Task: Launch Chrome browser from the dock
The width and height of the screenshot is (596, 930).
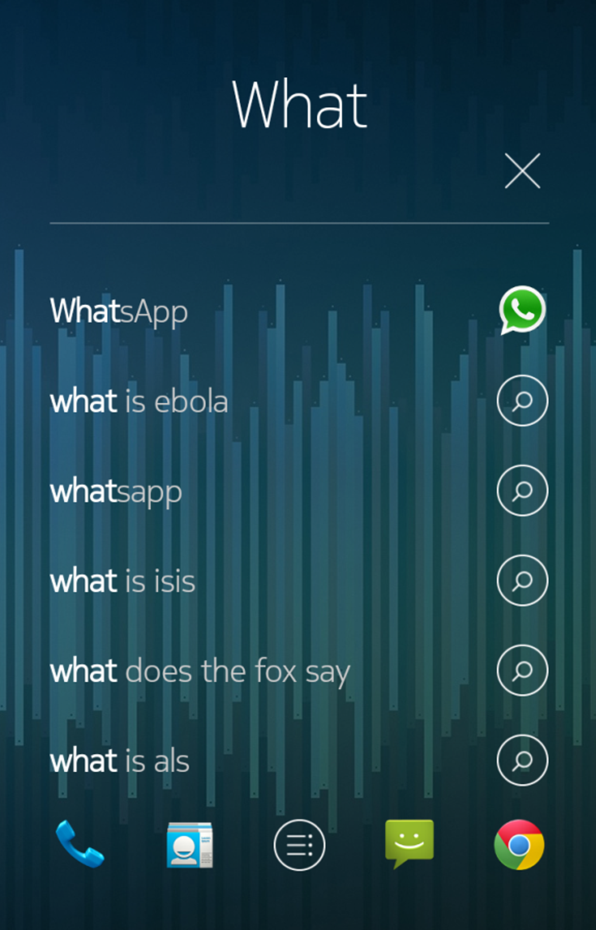Action: [519, 845]
